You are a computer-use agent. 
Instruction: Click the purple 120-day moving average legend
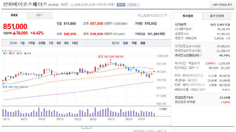(28, 53)
